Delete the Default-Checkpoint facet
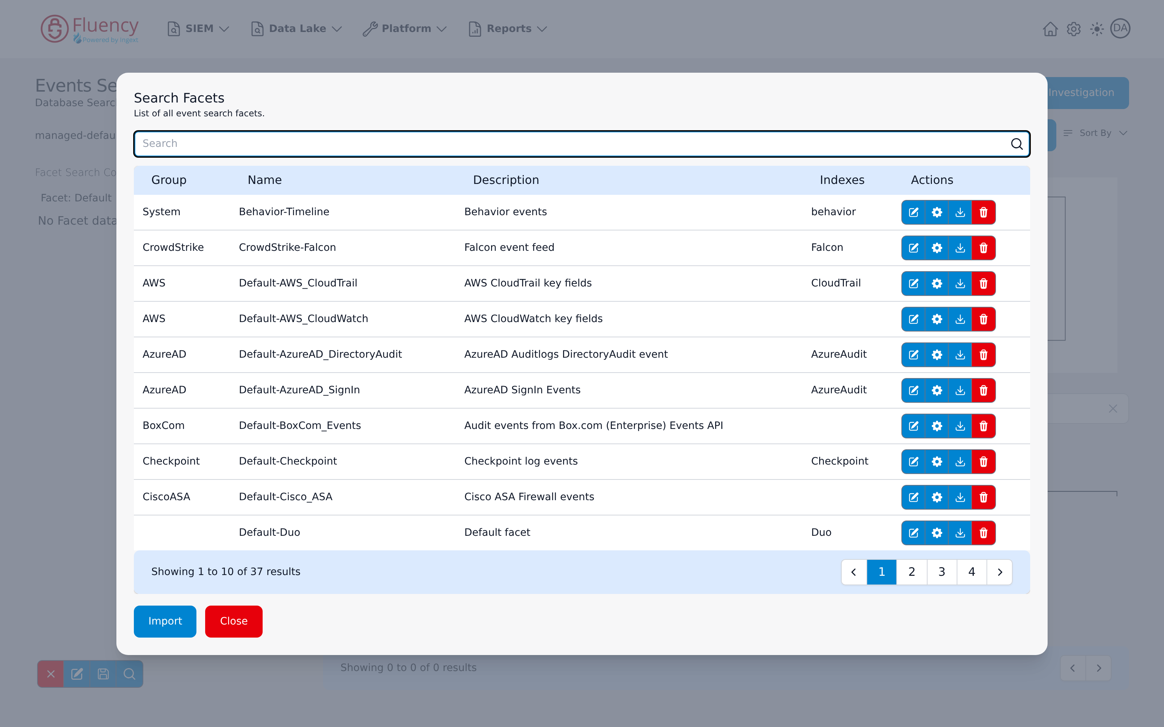This screenshot has width=1164, height=727. (984, 461)
